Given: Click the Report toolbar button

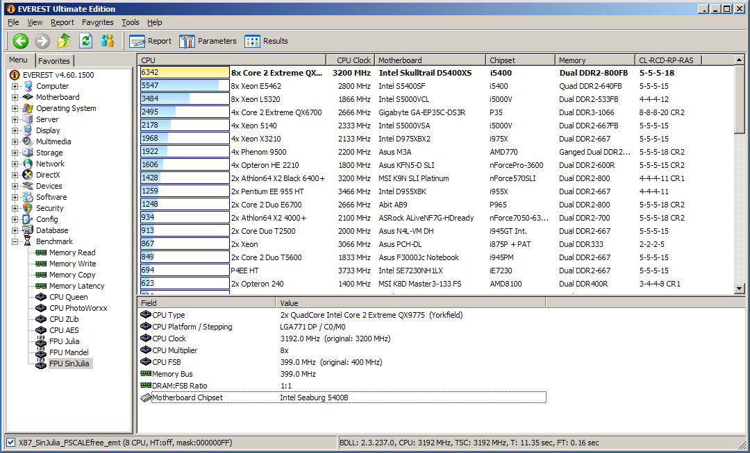Looking at the screenshot, I should click(150, 41).
